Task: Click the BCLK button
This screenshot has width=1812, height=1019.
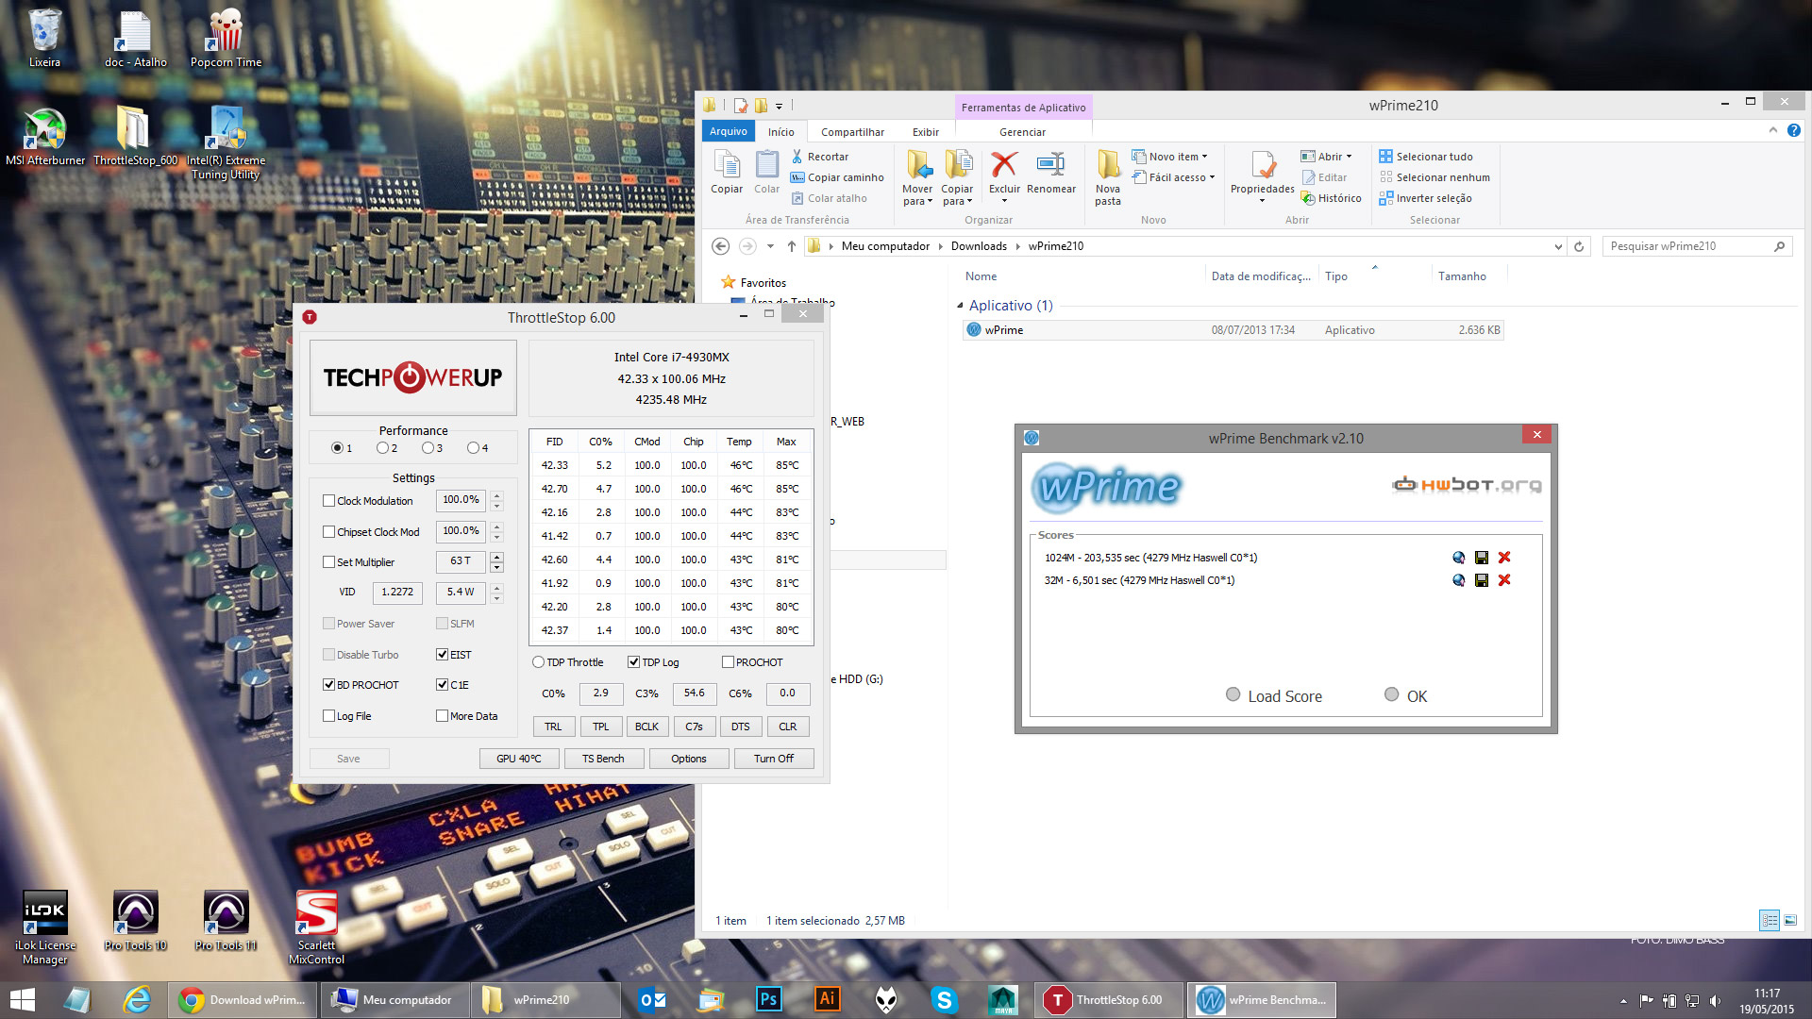Action: [x=646, y=727]
